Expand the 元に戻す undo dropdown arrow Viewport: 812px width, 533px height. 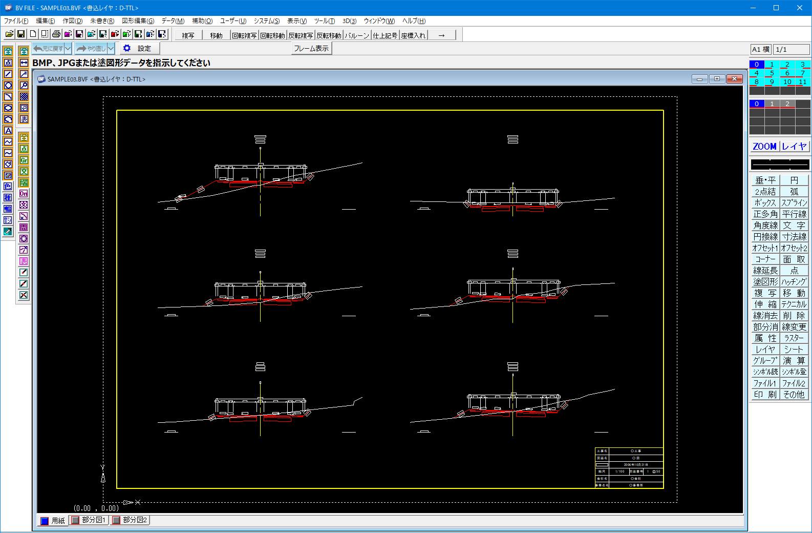pyautogui.click(x=68, y=49)
